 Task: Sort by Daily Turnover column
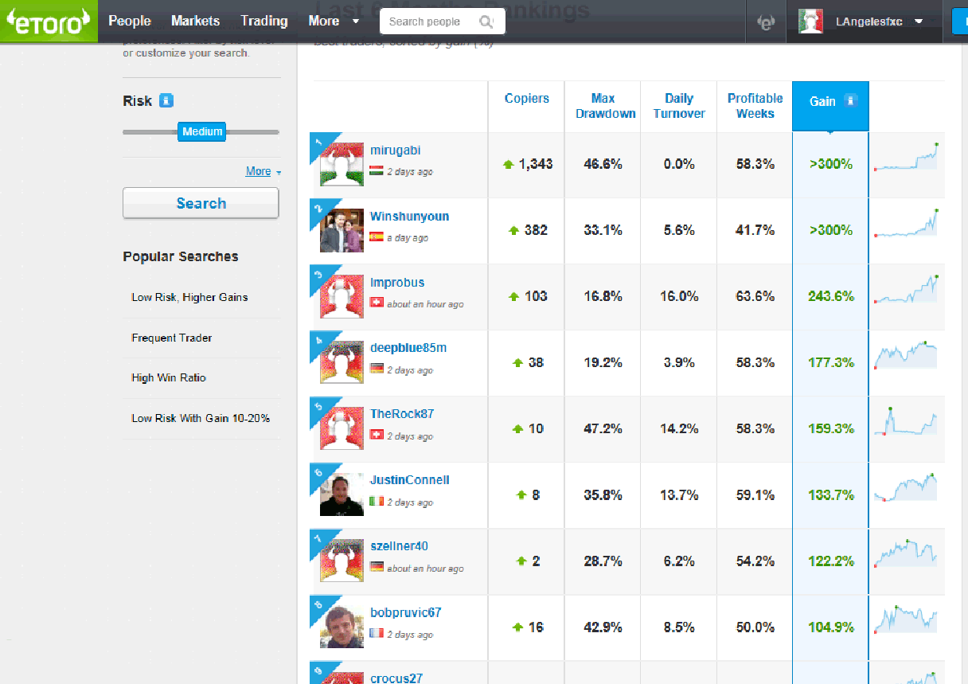tap(679, 106)
